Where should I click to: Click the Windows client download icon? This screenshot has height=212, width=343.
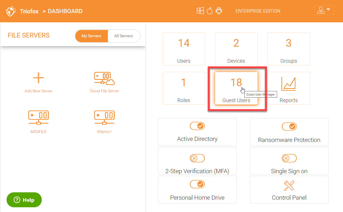point(200,11)
